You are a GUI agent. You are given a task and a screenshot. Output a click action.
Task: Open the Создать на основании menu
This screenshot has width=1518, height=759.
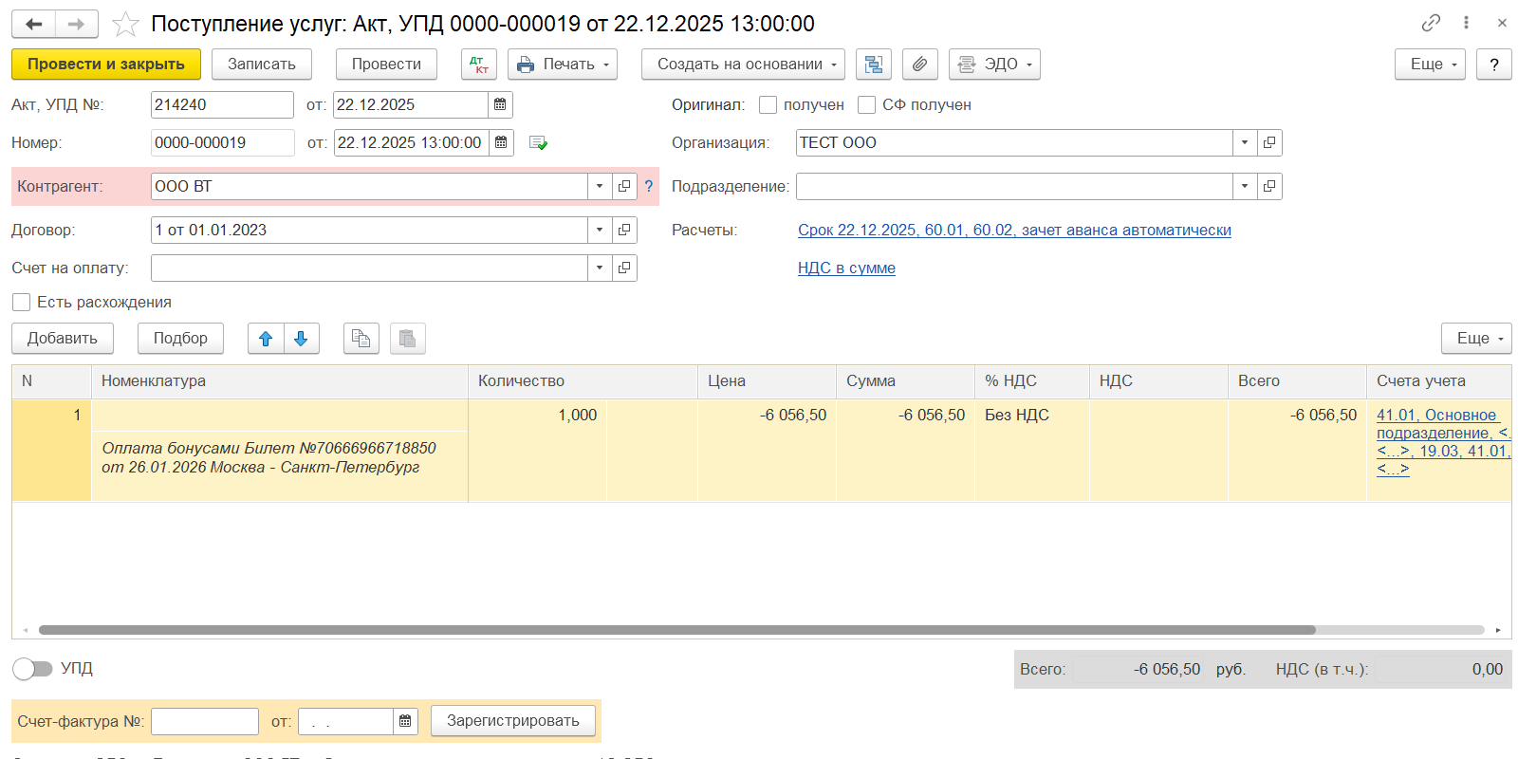point(742,65)
